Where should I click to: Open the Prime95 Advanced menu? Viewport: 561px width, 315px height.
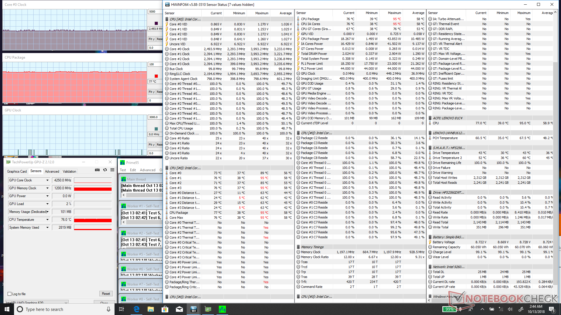pyautogui.click(x=148, y=170)
